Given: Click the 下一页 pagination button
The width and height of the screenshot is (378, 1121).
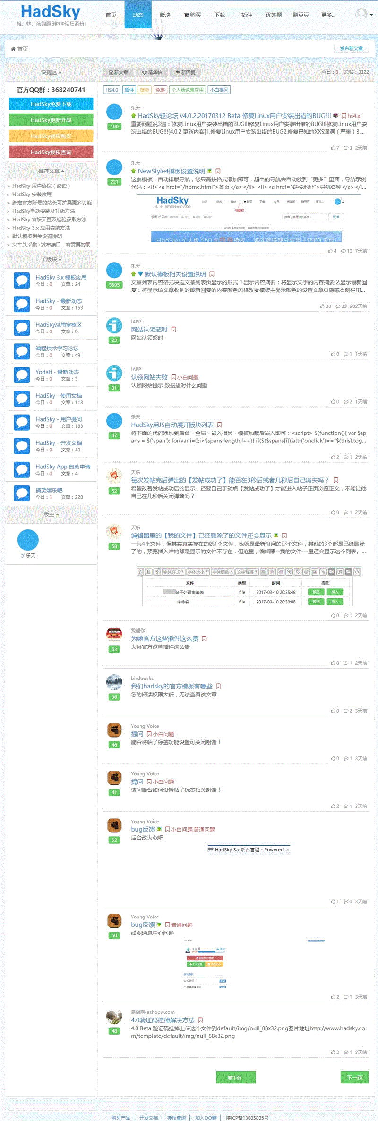Looking at the screenshot, I should (354, 1077).
